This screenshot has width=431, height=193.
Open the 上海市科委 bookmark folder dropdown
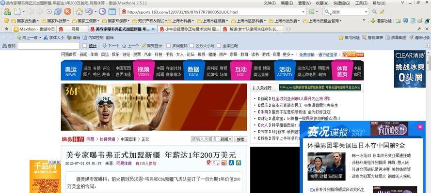coord(193,21)
